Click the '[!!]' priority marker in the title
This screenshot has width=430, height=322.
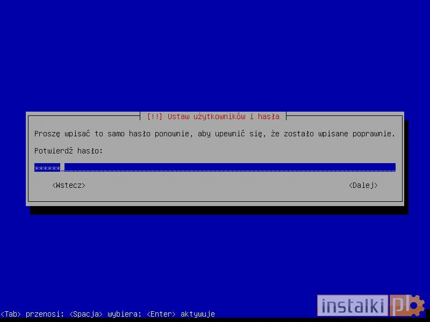155,116
